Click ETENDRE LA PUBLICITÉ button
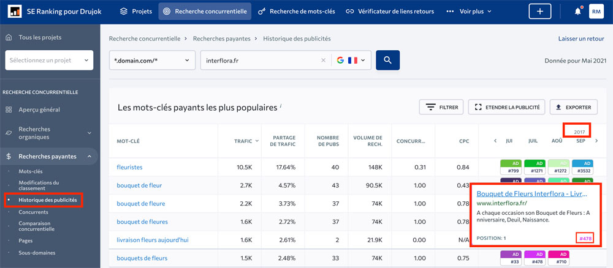 coord(507,107)
